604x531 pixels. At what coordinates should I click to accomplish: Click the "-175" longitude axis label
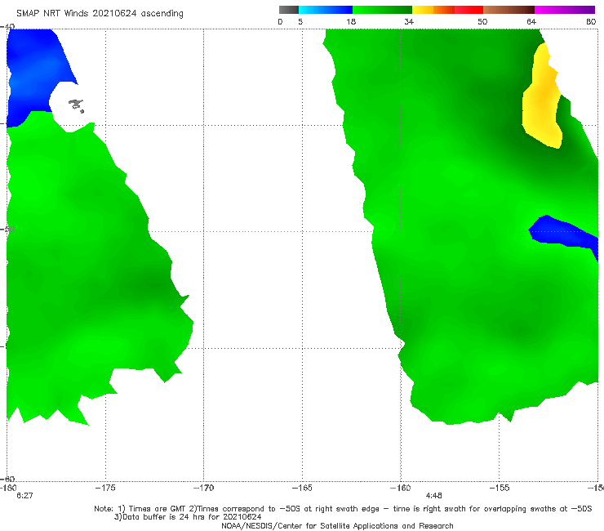[x=105, y=488]
